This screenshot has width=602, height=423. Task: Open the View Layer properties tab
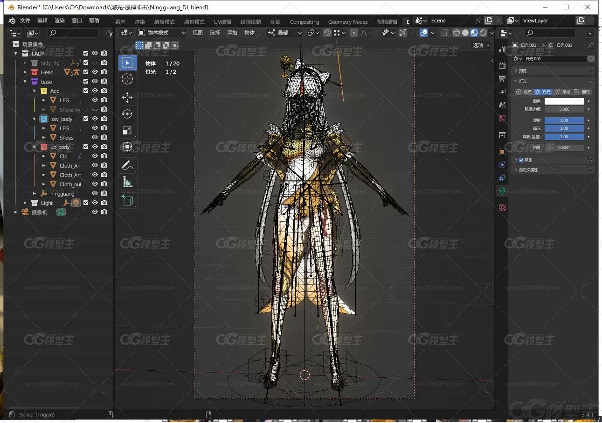[x=502, y=92]
